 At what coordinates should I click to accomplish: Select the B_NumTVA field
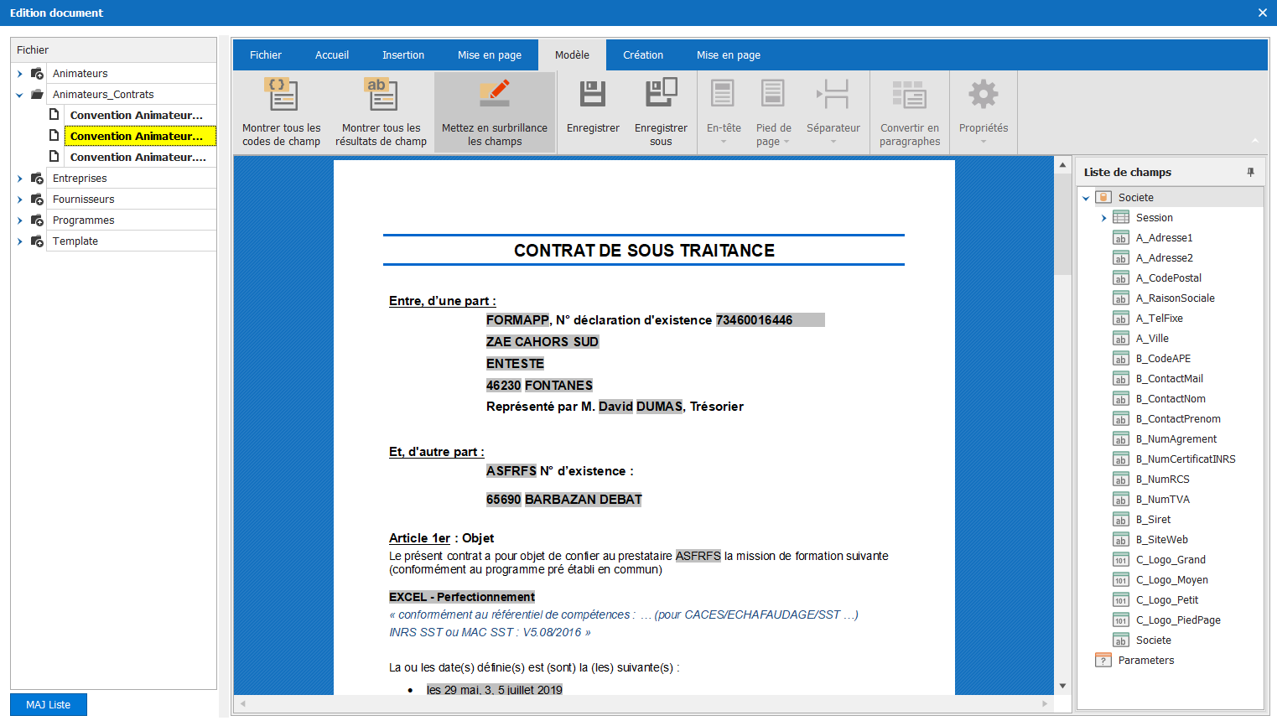[1162, 500]
